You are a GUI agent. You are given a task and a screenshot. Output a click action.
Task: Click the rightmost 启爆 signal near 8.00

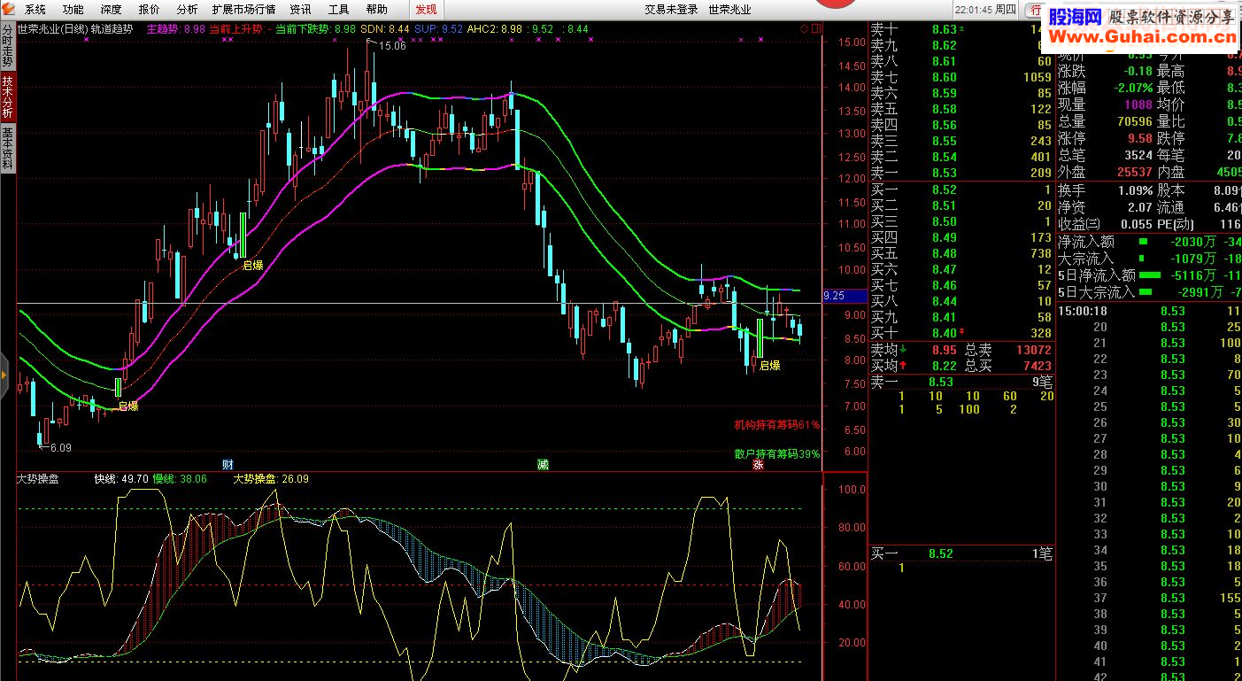[770, 365]
